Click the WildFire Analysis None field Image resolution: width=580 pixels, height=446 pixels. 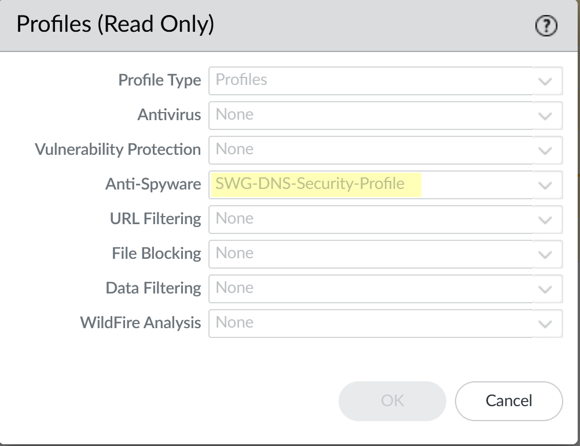tap(370, 323)
